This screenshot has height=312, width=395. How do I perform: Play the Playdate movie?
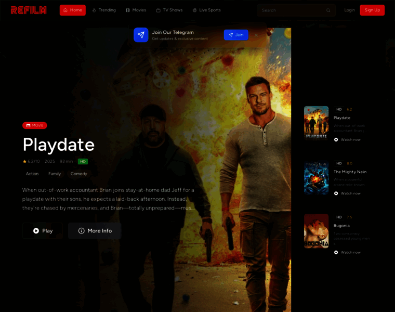tap(43, 231)
